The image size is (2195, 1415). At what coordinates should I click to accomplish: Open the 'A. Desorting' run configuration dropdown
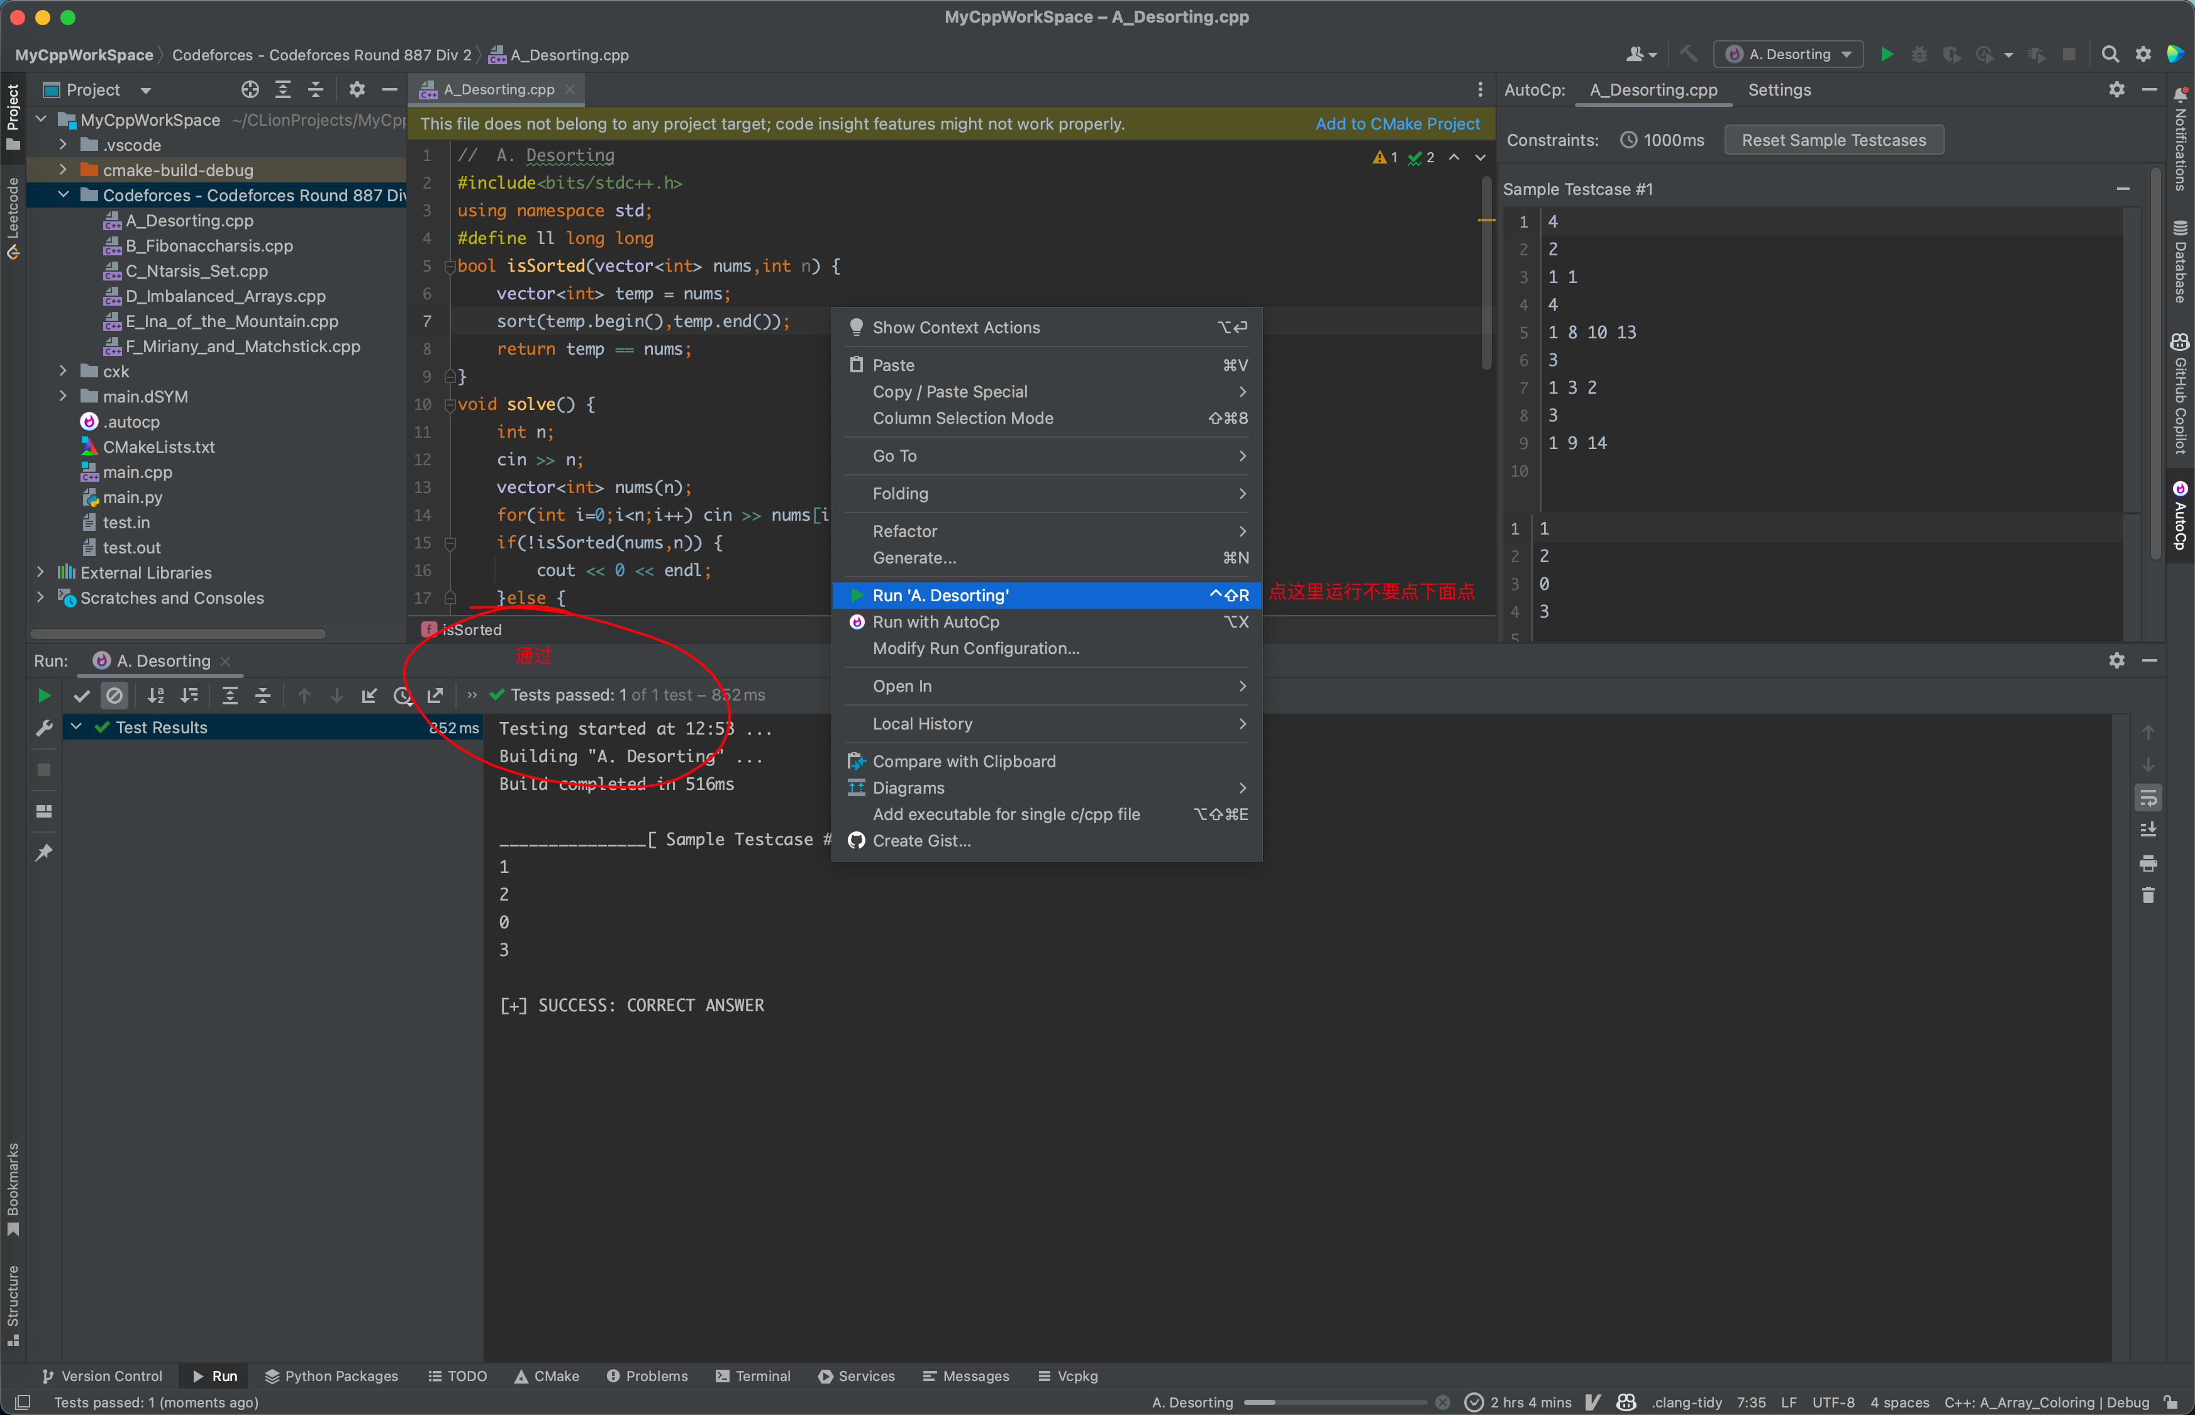[1789, 54]
